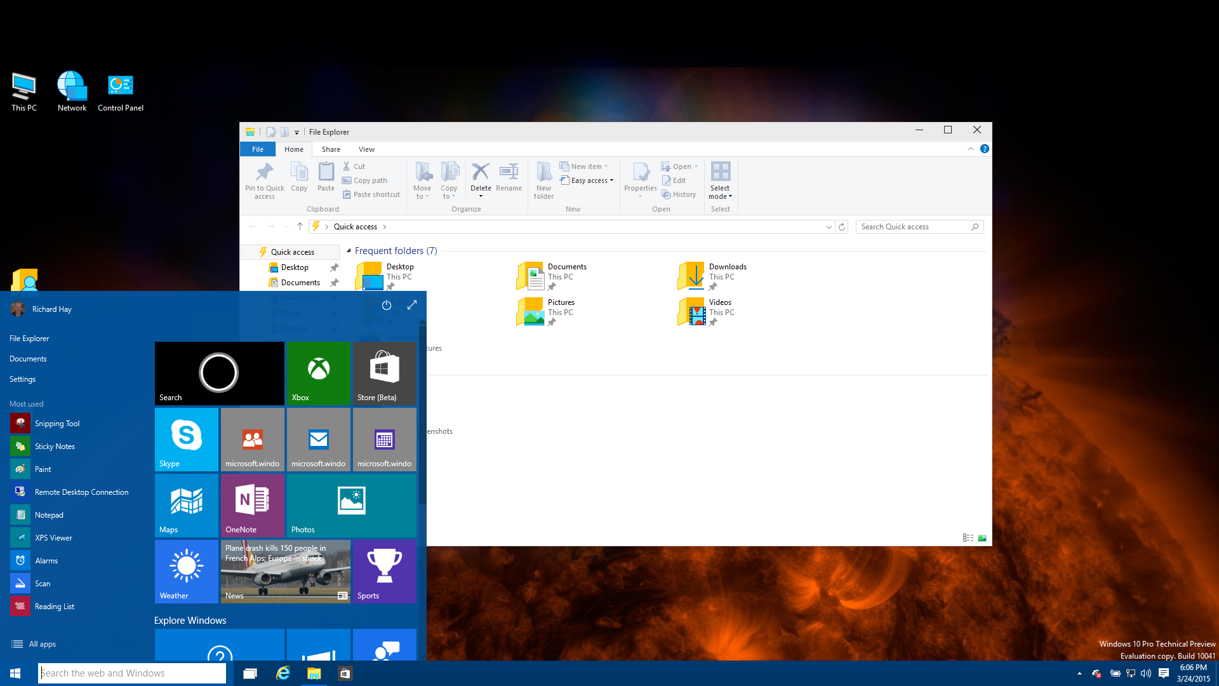
Task: Open the Share ribbon tab
Action: click(331, 149)
